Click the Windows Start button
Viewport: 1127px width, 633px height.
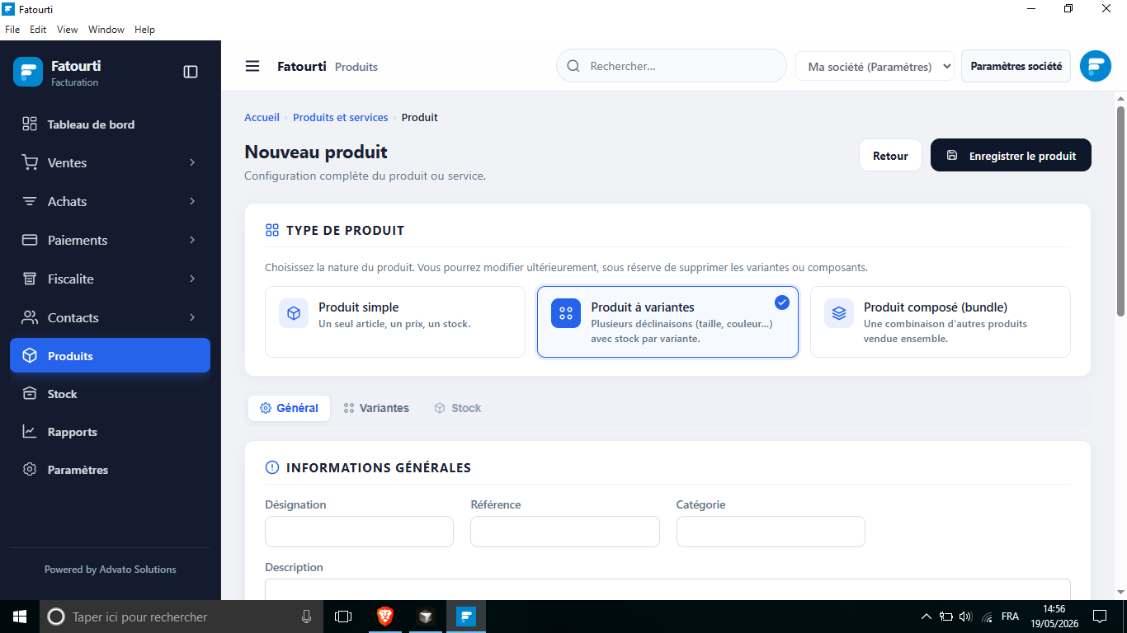(x=20, y=616)
